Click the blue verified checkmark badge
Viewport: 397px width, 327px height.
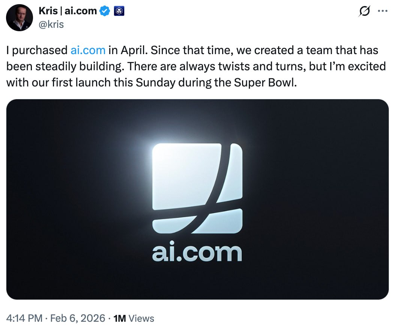tap(105, 11)
